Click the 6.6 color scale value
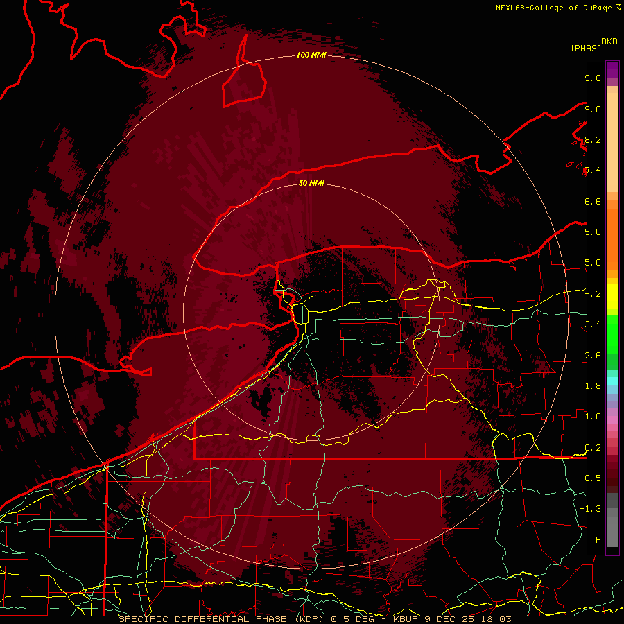The width and height of the screenshot is (624, 624). click(593, 201)
